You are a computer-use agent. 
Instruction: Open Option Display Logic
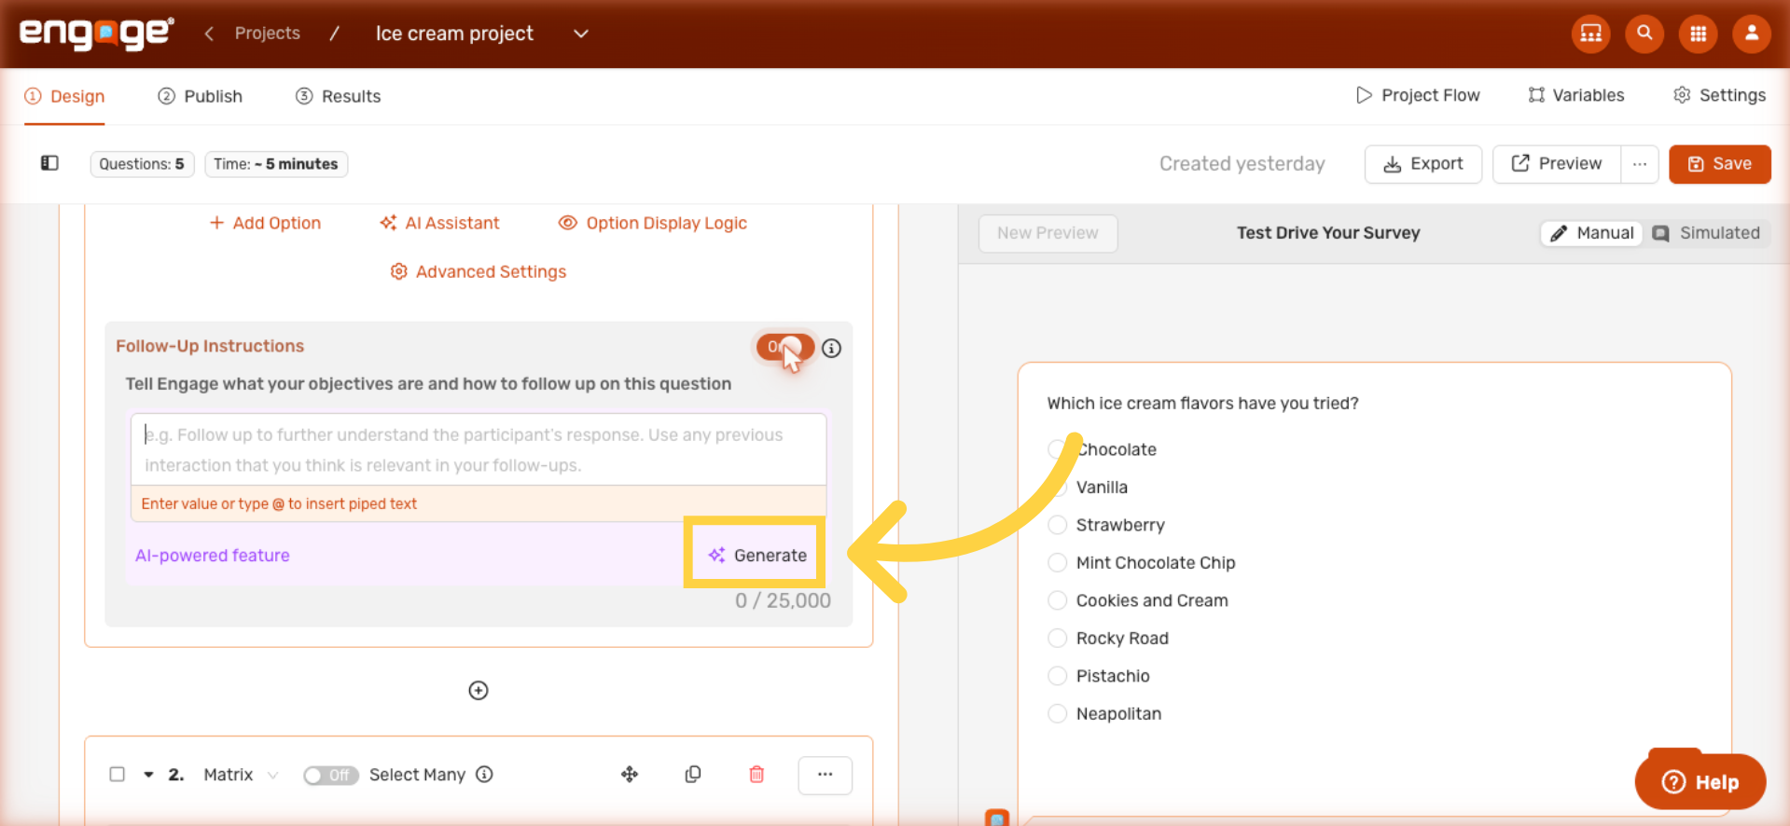pyautogui.click(x=652, y=223)
